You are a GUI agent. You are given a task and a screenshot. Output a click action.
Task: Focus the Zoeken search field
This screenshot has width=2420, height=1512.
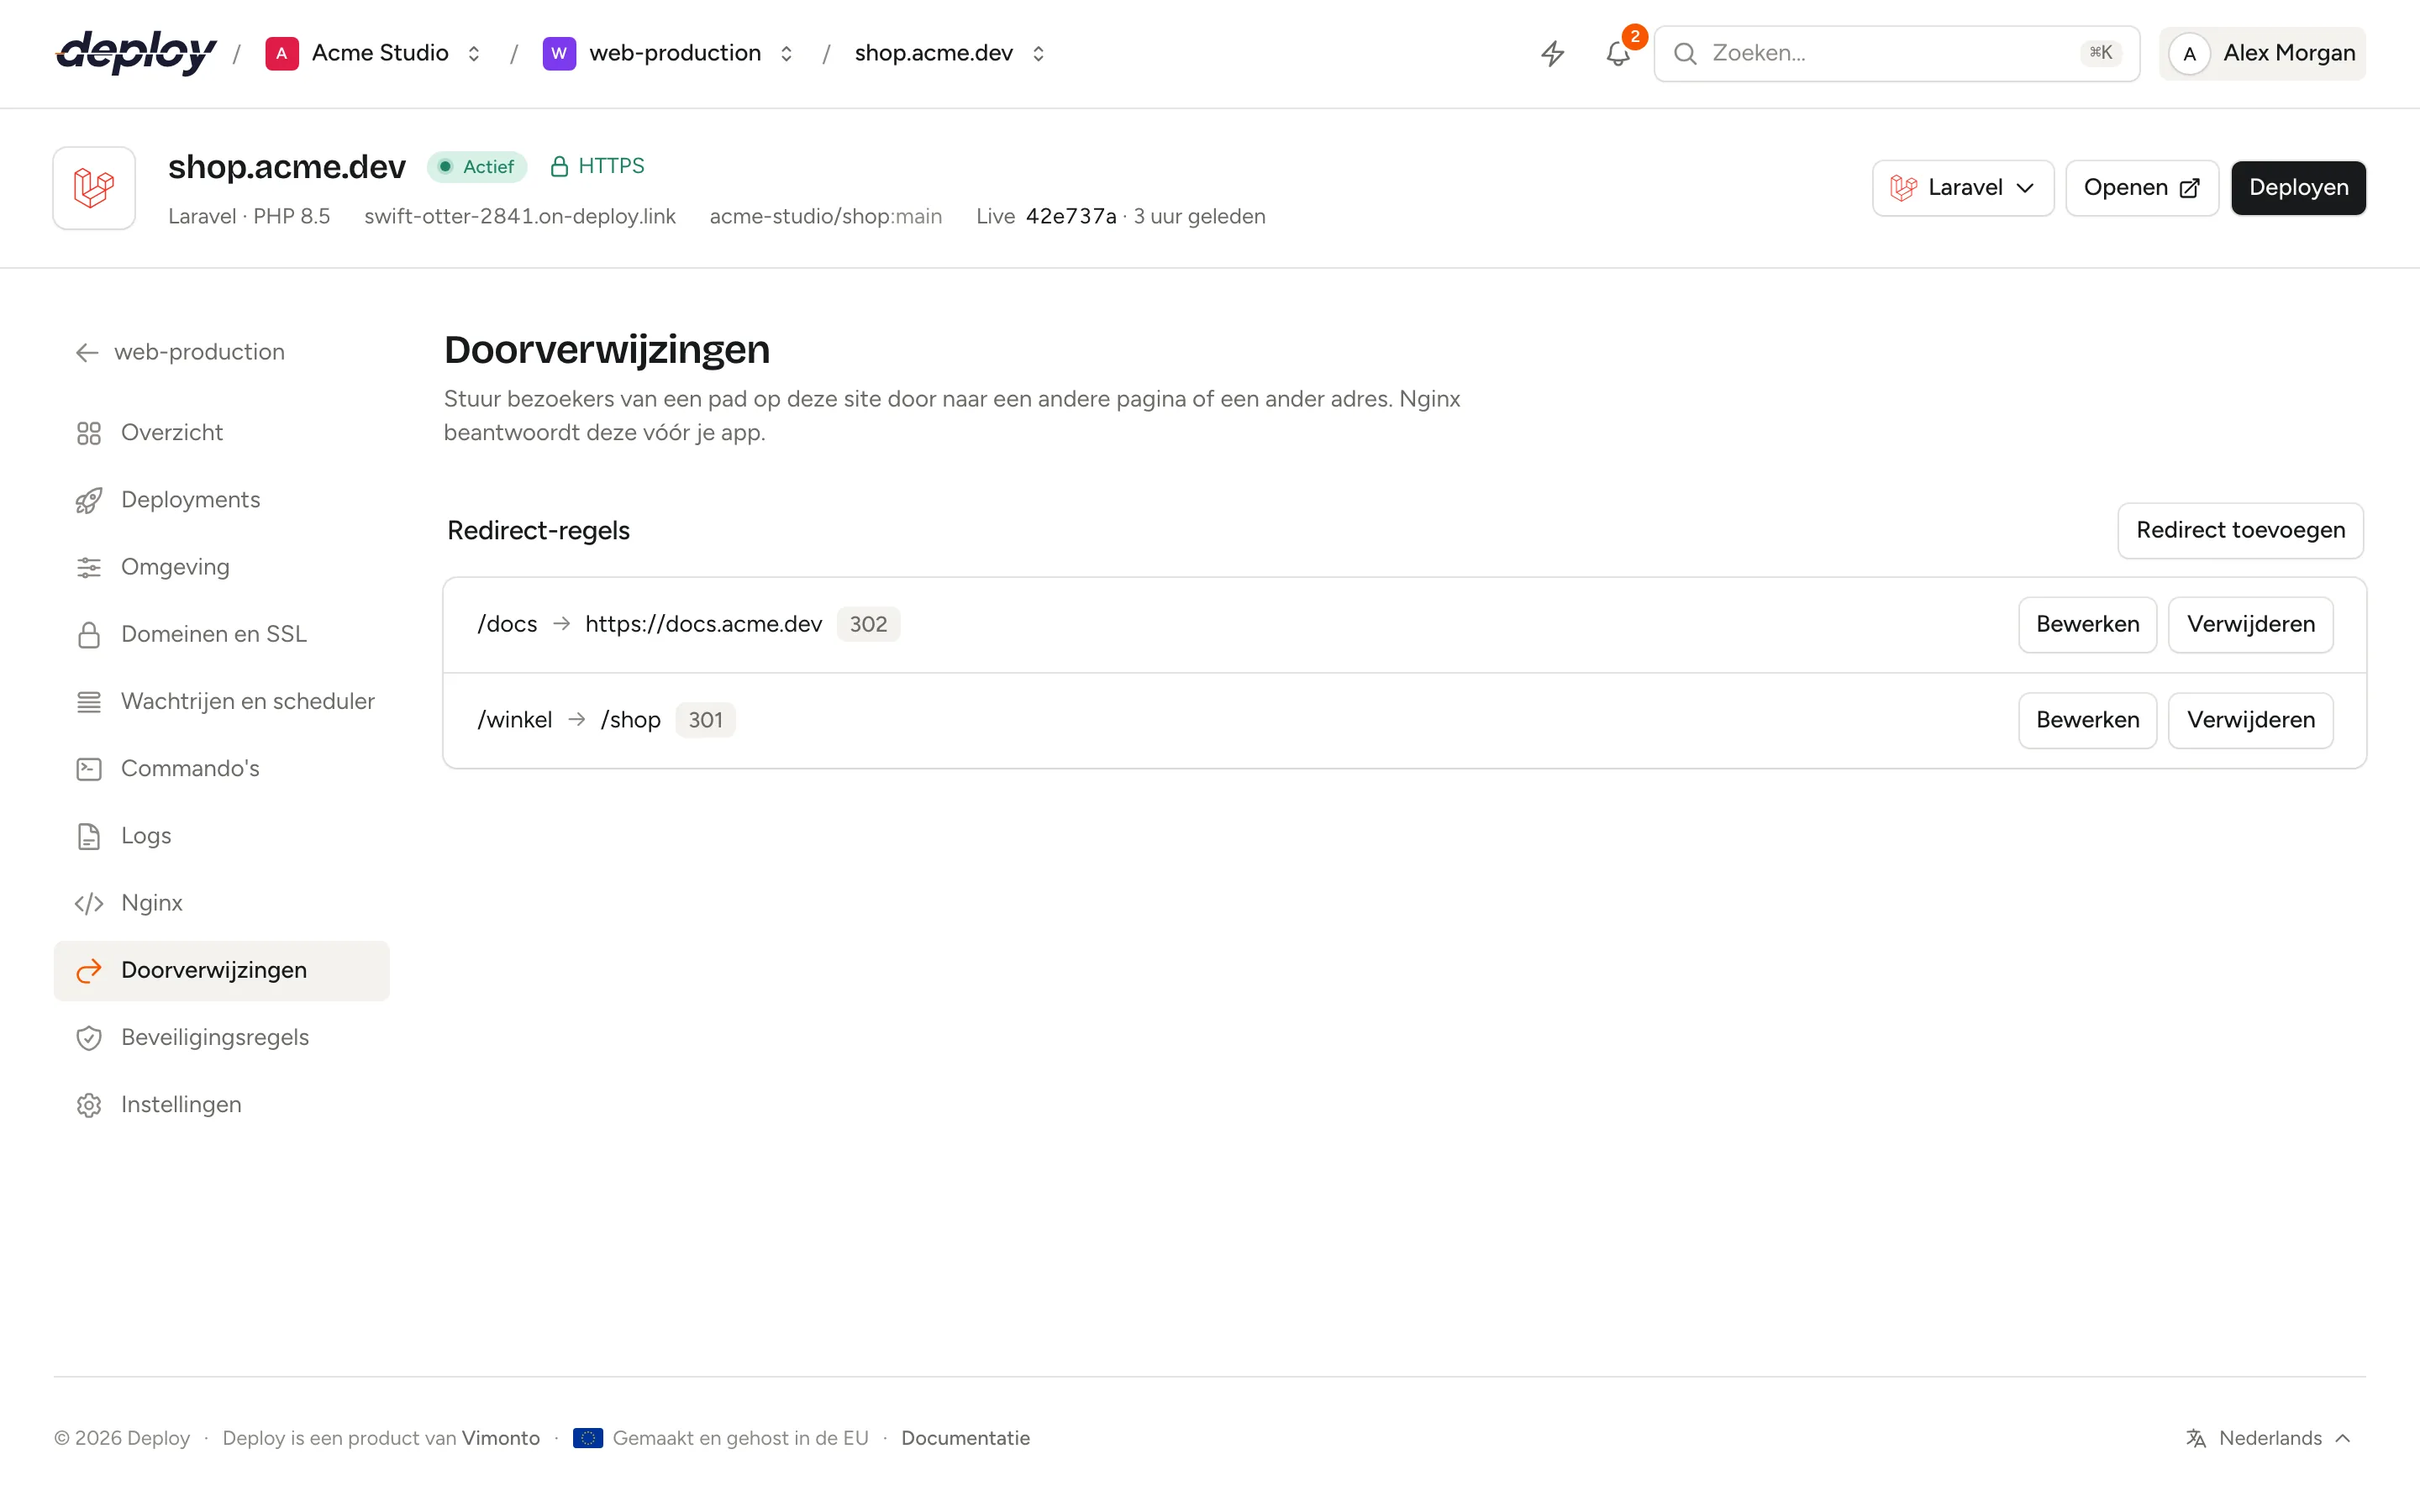[x=1897, y=54]
